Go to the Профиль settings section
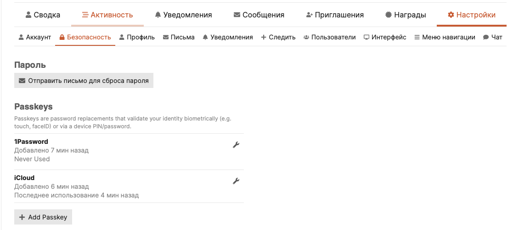530x230 pixels. (137, 37)
